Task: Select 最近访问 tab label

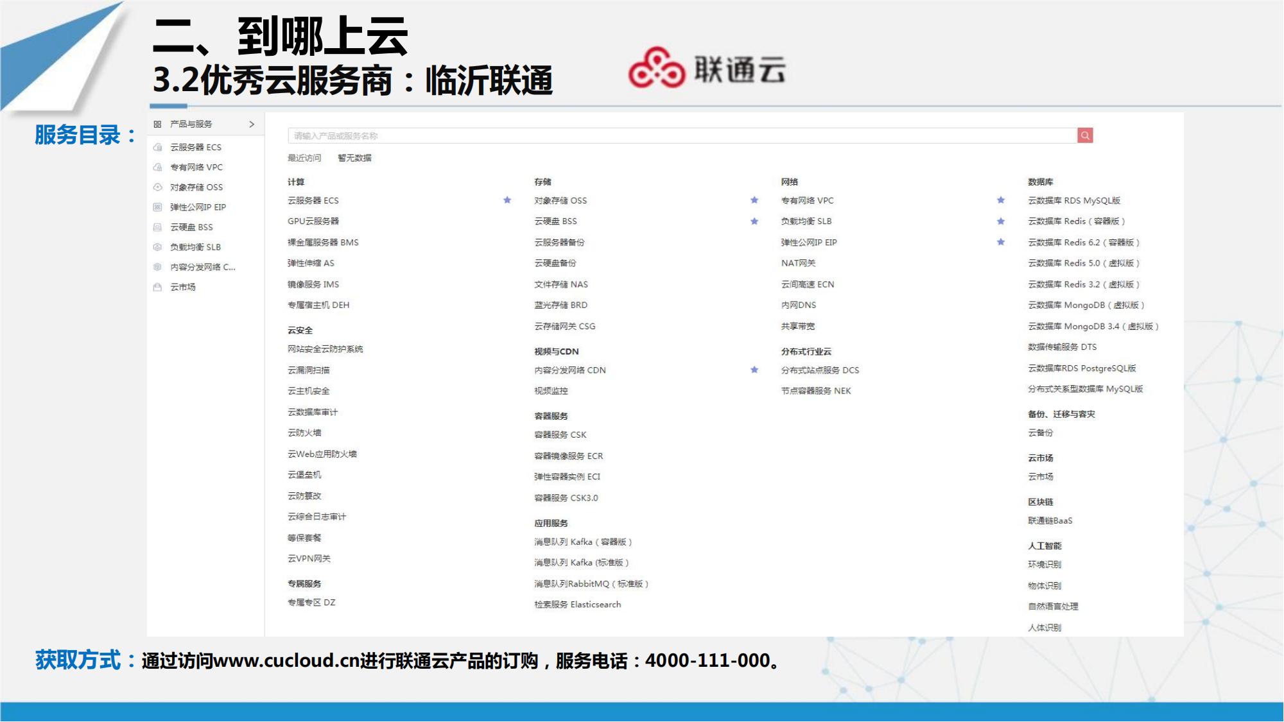Action: point(304,158)
